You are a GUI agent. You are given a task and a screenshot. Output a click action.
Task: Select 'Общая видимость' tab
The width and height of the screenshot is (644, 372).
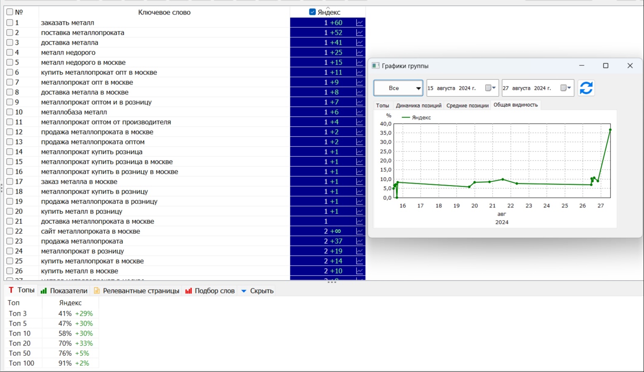[516, 105]
